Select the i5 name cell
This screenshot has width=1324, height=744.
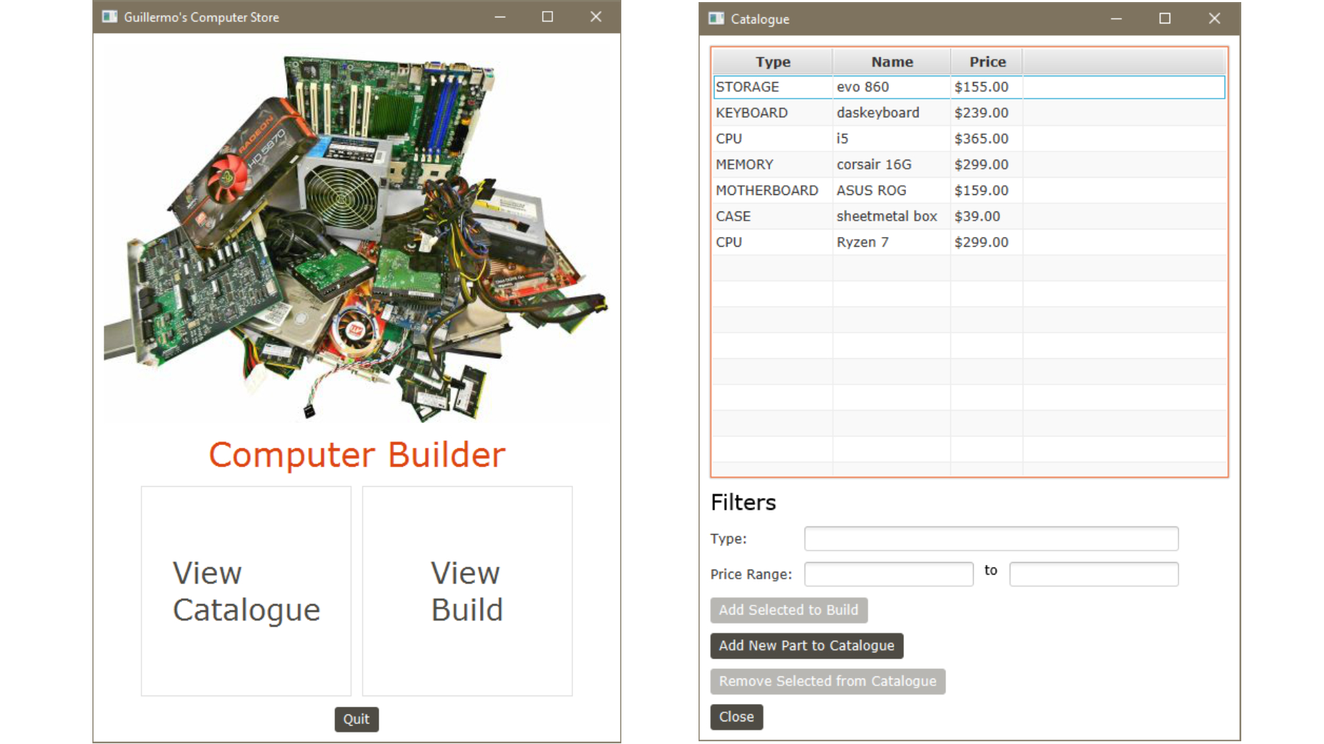point(892,138)
